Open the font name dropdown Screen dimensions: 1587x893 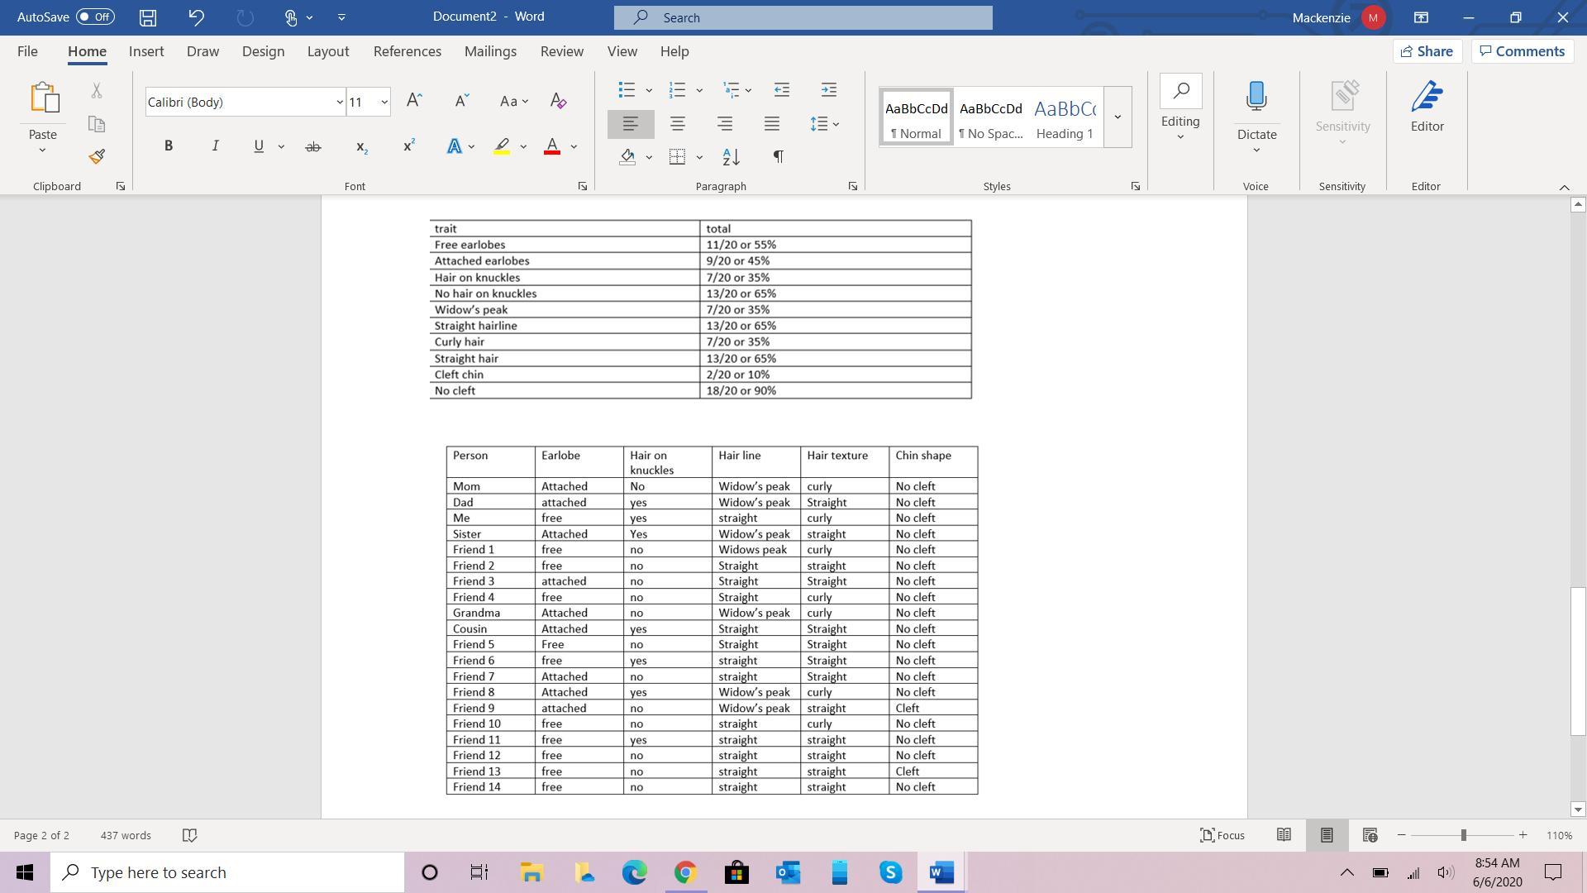[339, 103]
